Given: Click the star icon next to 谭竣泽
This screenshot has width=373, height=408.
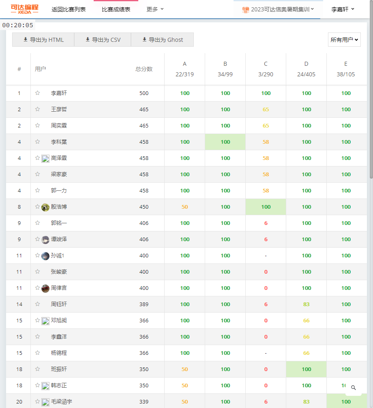Looking at the screenshot, I should (37, 239).
